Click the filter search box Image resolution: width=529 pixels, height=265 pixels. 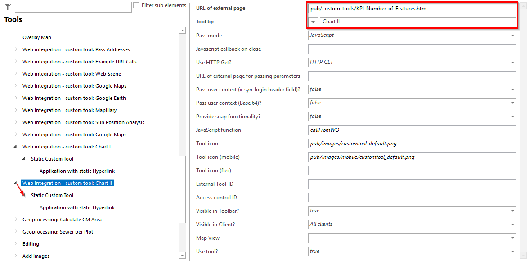[x=73, y=7]
